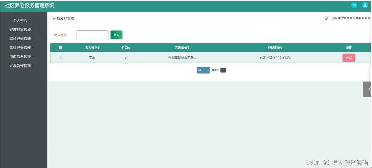Expand 就诊记录管理 sidebar menu
Screen dimensions: 372x168
click(x=21, y=39)
